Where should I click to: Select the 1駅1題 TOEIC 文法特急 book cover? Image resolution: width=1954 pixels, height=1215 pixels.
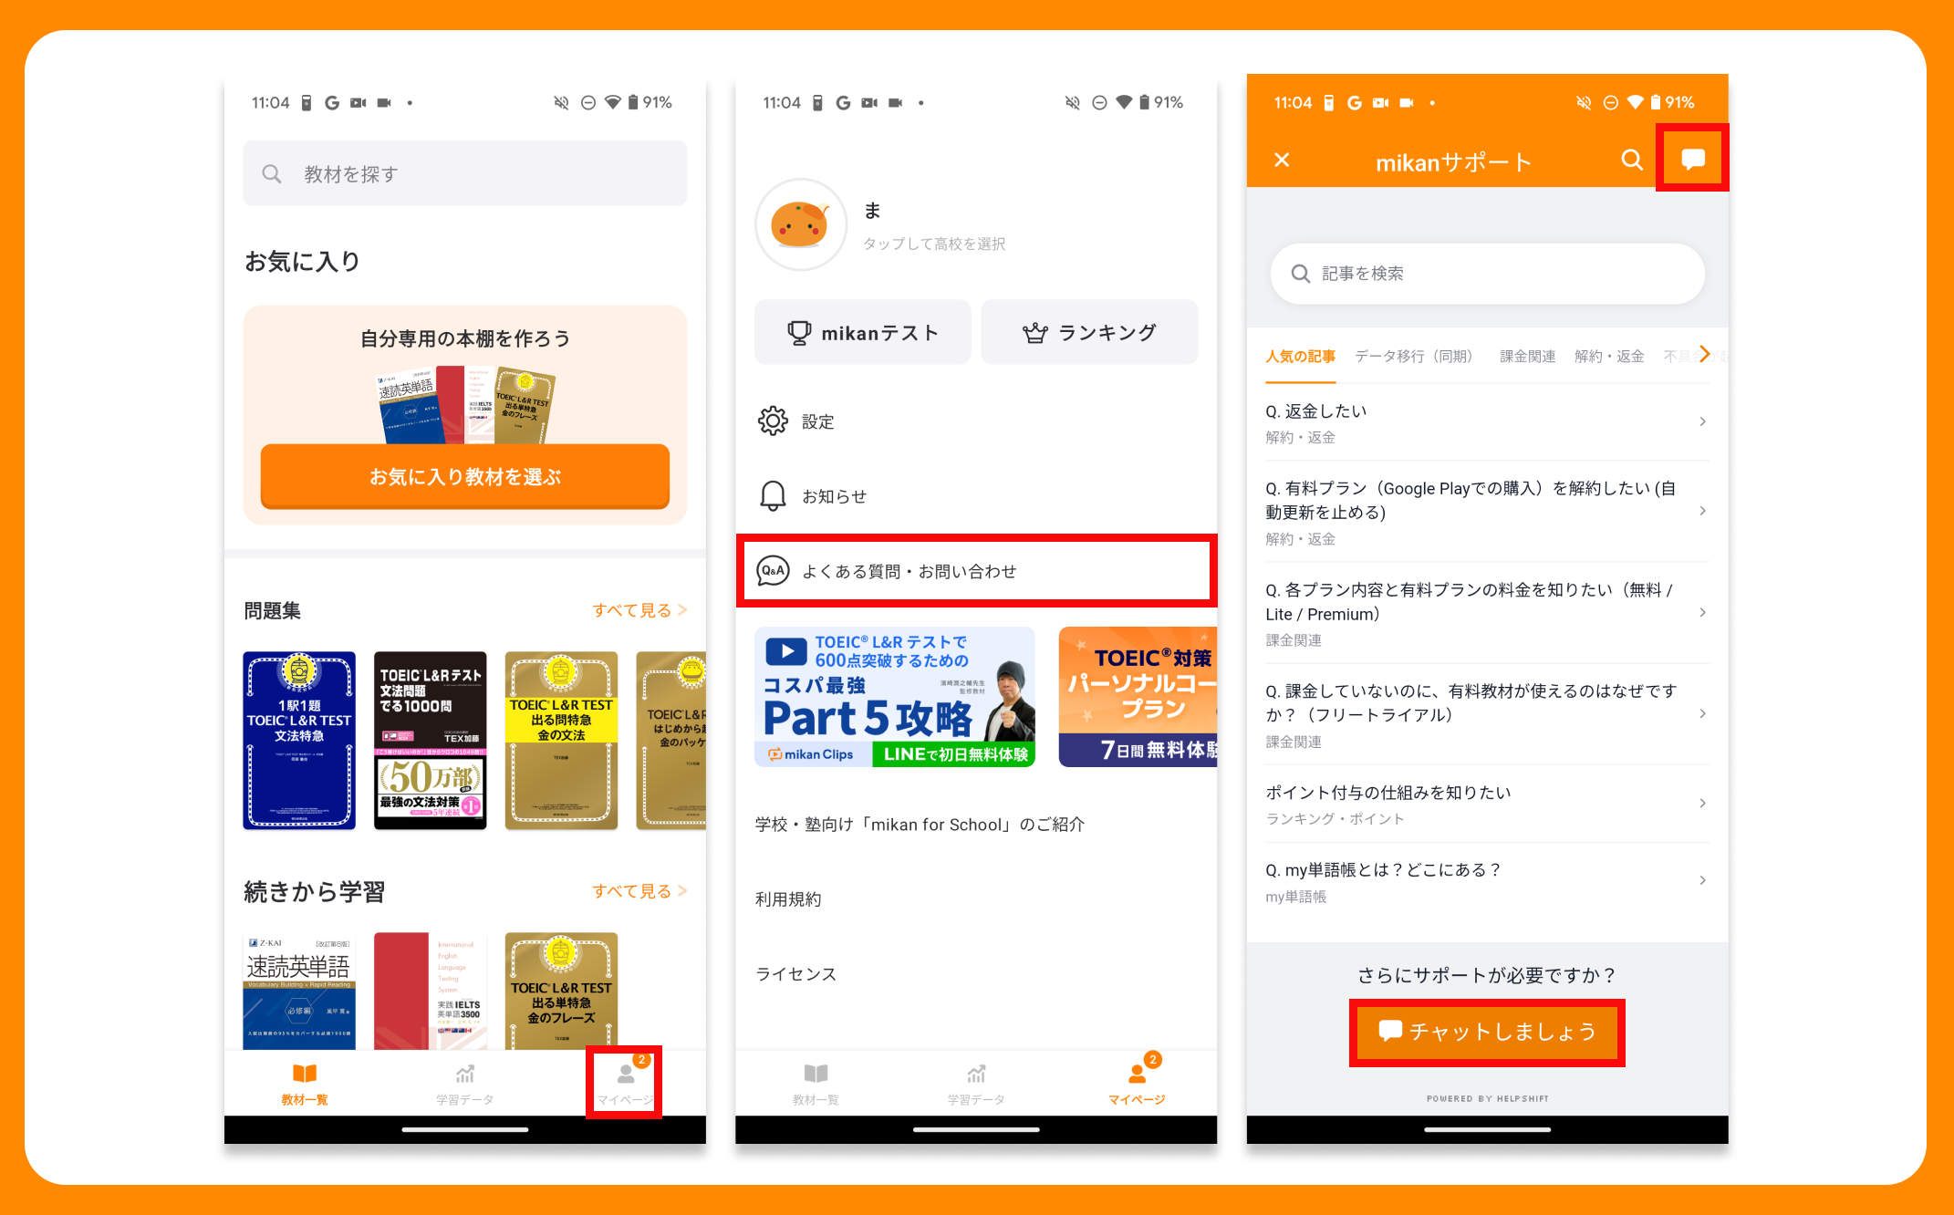(x=299, y=740)
